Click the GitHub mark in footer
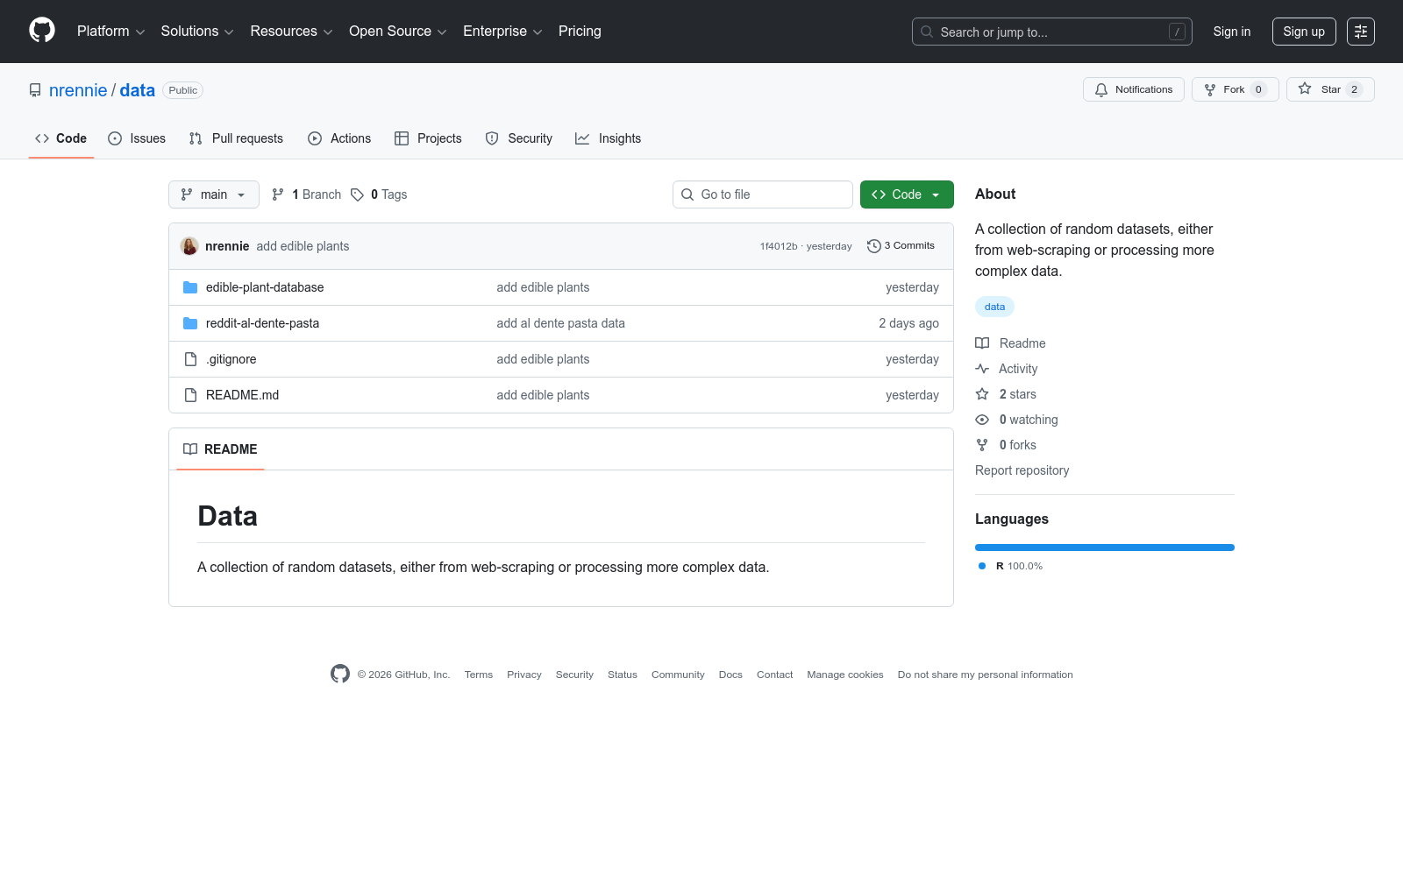1403x876 pixels. point(340,674)
